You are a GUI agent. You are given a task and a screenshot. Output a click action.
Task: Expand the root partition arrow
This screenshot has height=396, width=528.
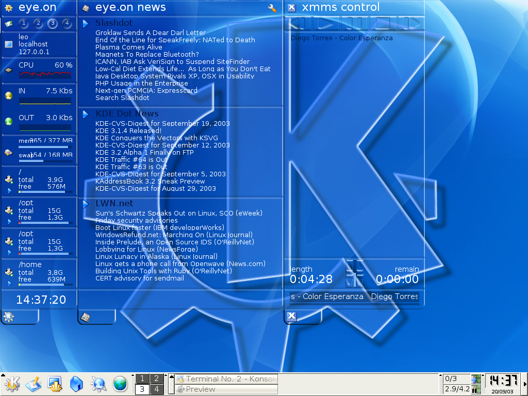9,191
